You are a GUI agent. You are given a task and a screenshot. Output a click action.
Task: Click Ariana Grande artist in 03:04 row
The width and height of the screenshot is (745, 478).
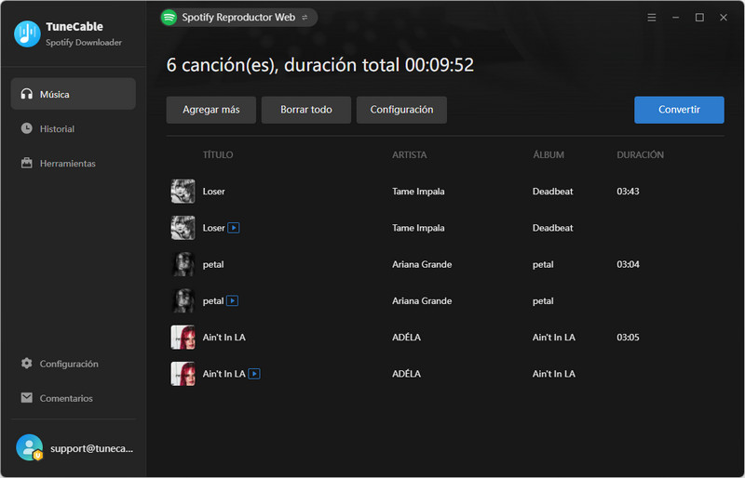click(x=422, y=264)
